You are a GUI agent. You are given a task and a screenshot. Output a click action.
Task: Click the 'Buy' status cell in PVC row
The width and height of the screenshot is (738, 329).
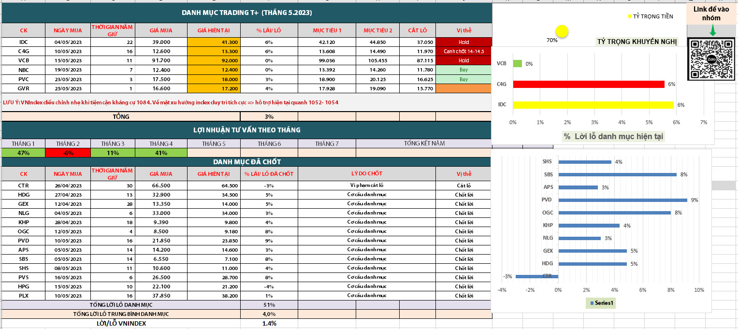pos(463,79)
